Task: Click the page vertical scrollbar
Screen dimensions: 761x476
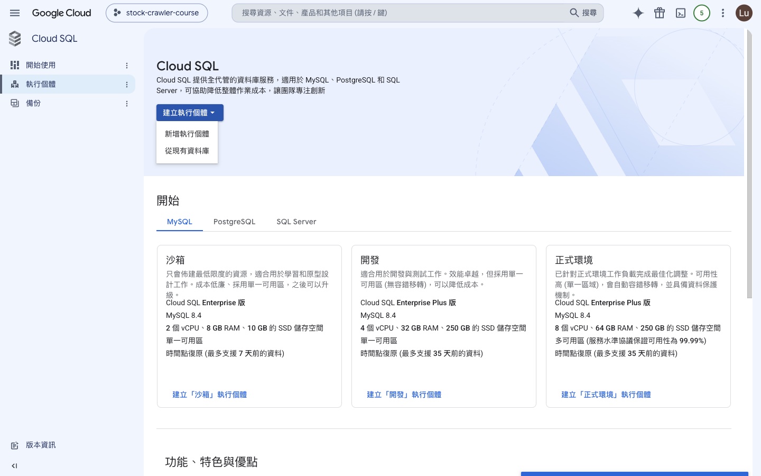Action: coord(749,164)
